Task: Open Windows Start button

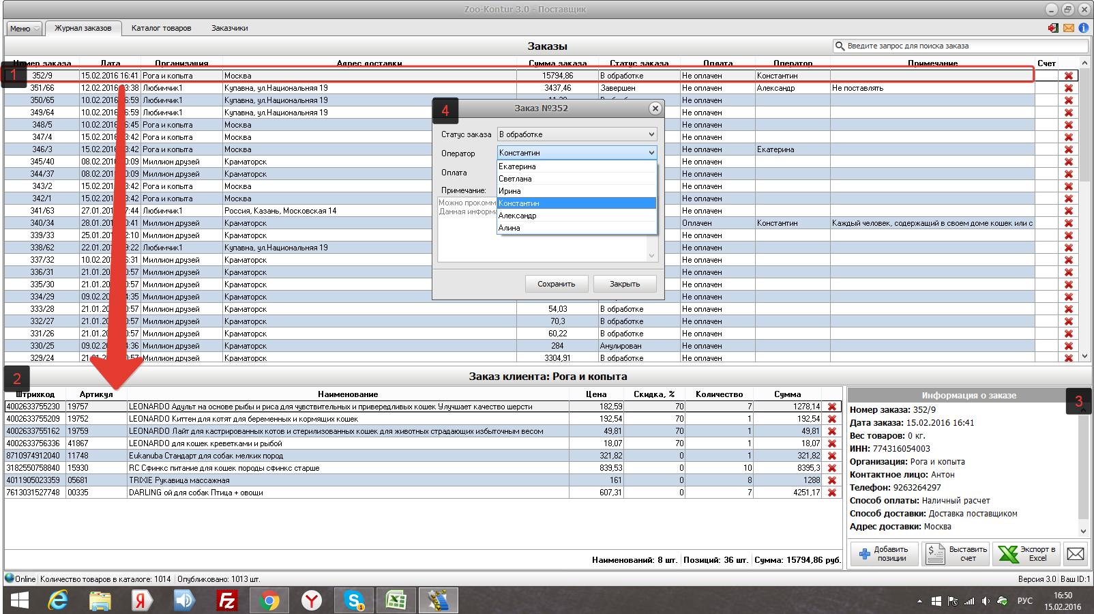Action: [20, 600]
